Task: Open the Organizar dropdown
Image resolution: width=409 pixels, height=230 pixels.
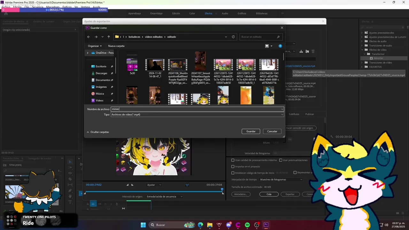Action: tap(95, 46)
